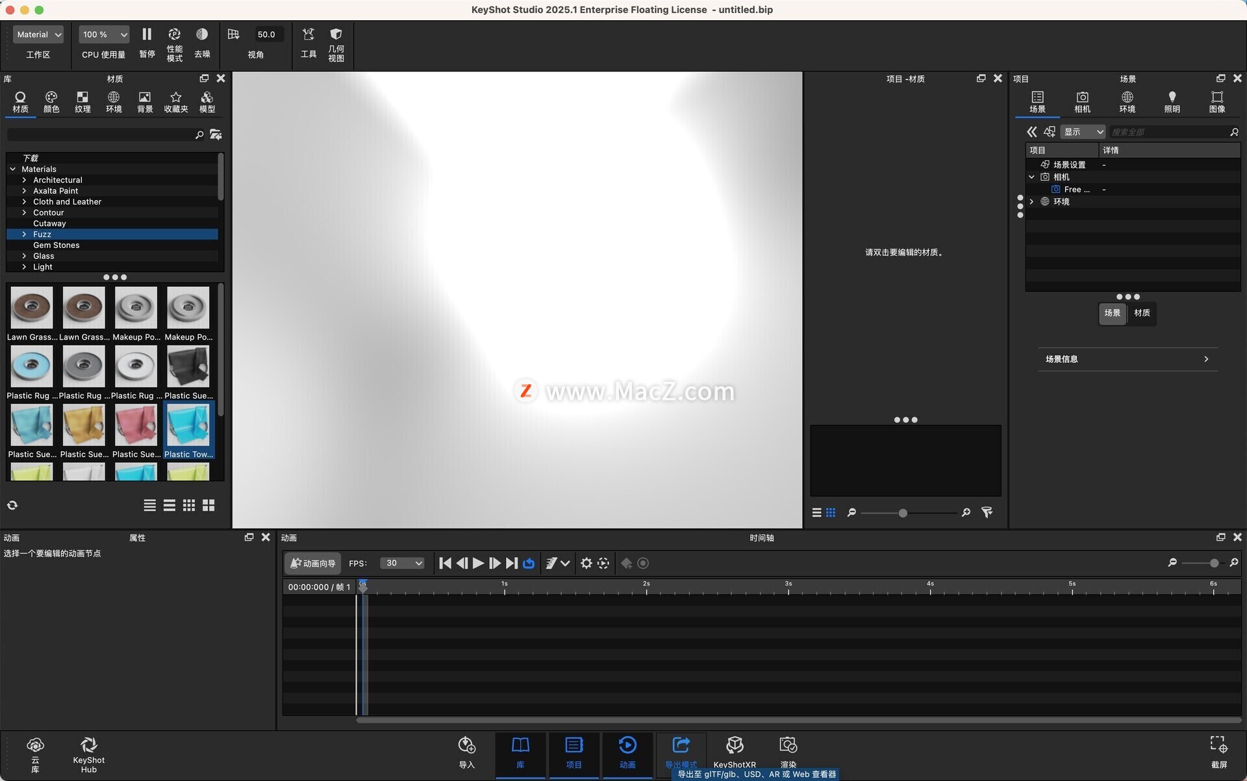Select the 环境 library tab
The height and width of the screenshot is (781, 1247).
(114, 103)
